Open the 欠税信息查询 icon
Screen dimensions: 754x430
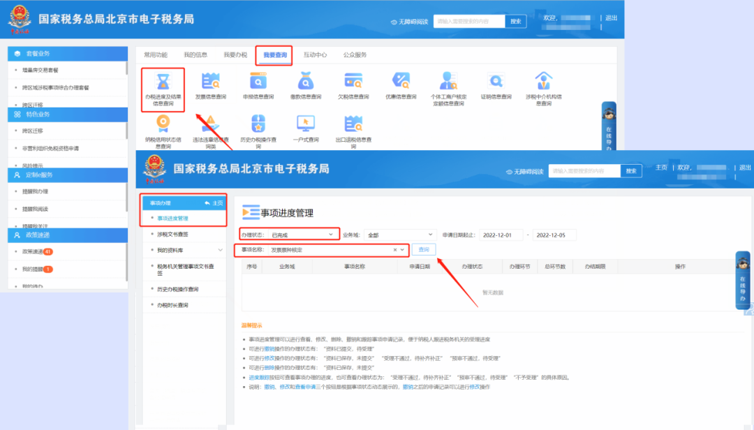pos(353,82)
